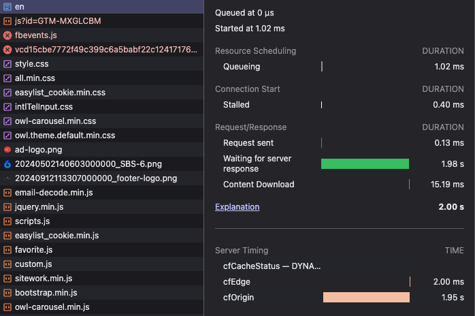This screenshot has height=316, width=475.
Task: Click the script icon beside jquery.min.js
Action: click(7, 207)
